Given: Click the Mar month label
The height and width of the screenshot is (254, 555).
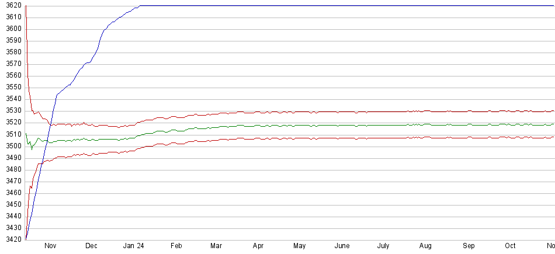Looking at the screenshot, I should pos(216,246).
